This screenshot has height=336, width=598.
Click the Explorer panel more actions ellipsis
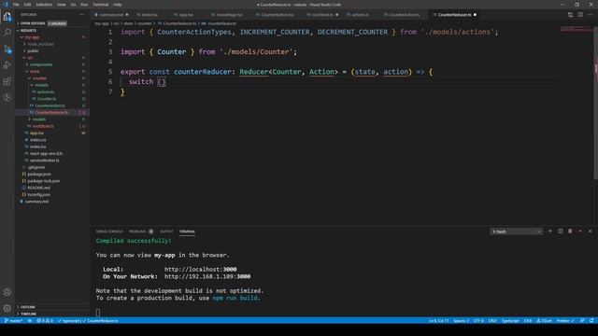(x=82, y=15)
